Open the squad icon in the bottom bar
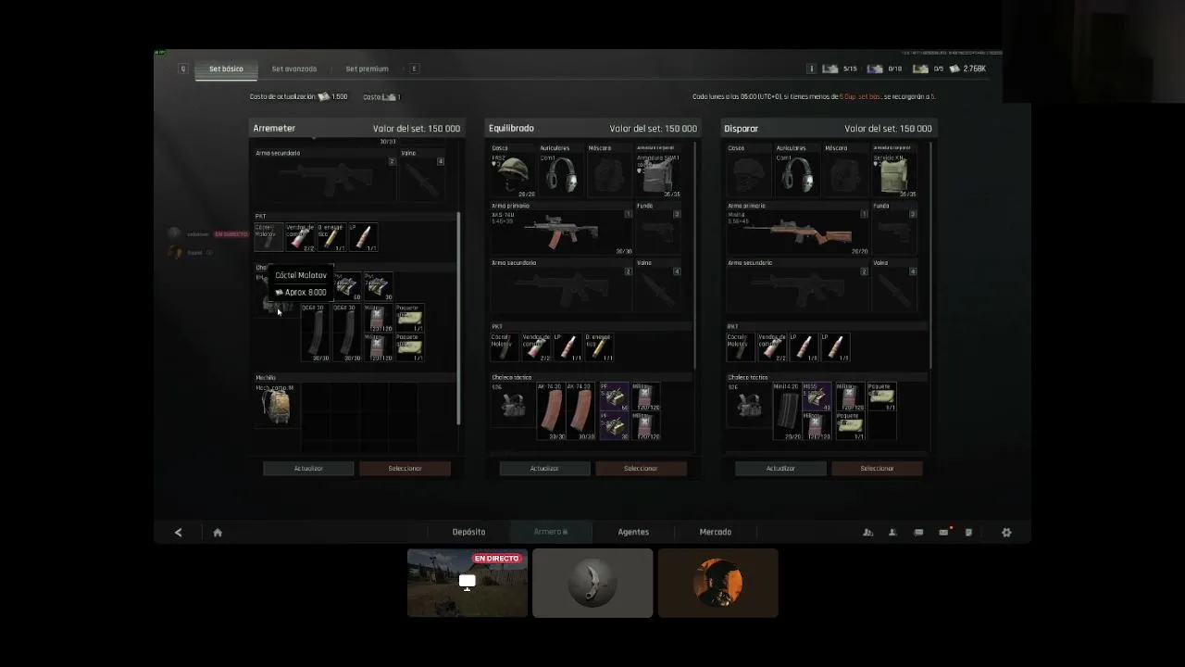The width and height of the screenshot is (1185, 667). point(867,532)
